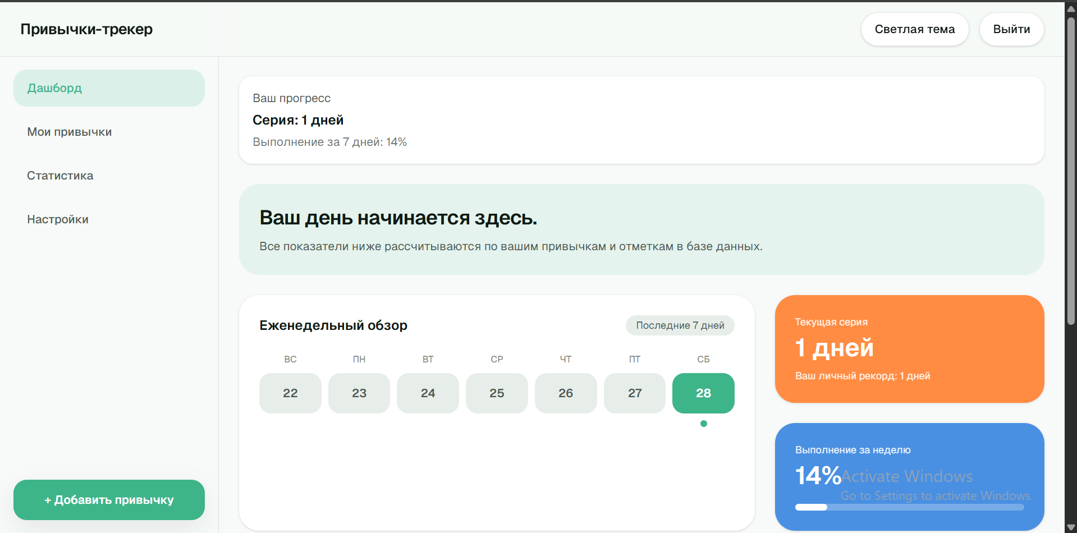Toggle the Светлая тема theme button
The image size is (1077, 533).
pyautogui.click(x=914, y=29)
